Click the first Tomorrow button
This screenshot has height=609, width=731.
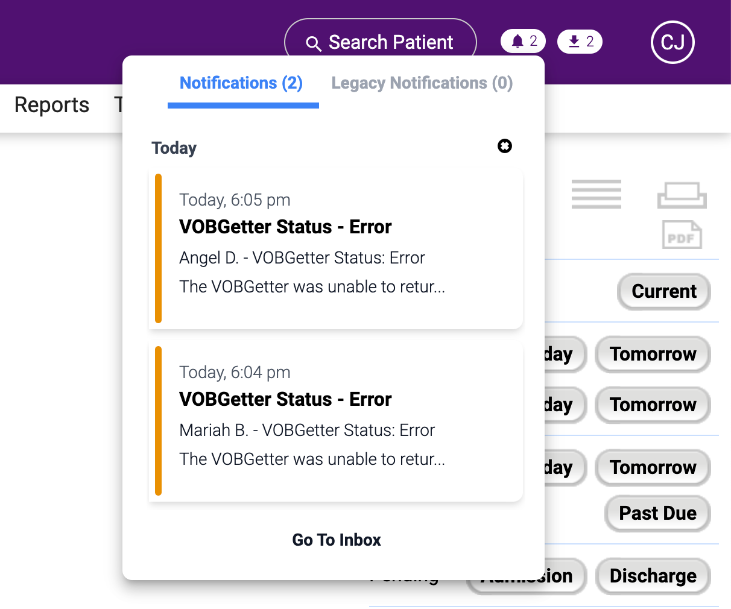click(x=653, y=354)
